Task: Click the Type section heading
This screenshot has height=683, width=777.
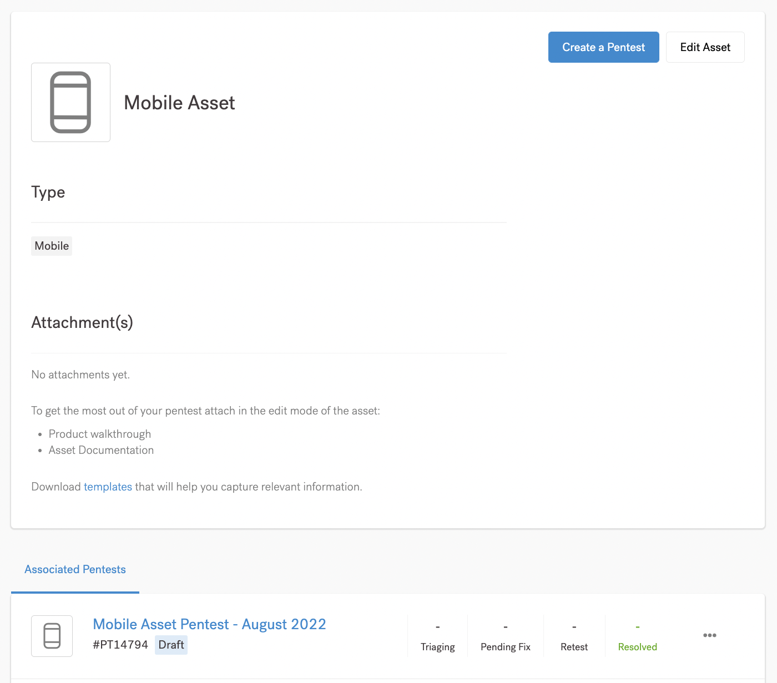Action: (x=48, y=192)
